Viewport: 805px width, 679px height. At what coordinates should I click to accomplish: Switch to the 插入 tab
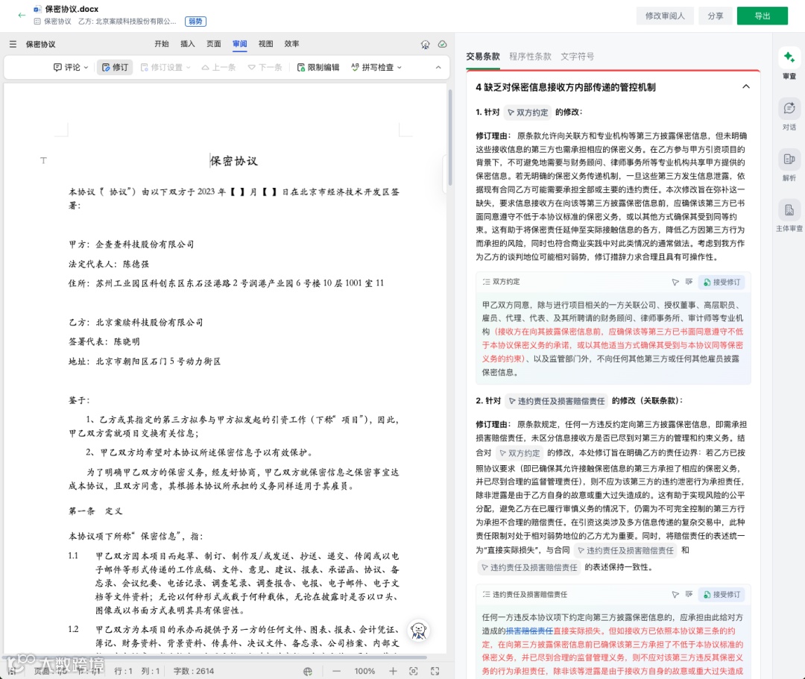click(187, 44)
